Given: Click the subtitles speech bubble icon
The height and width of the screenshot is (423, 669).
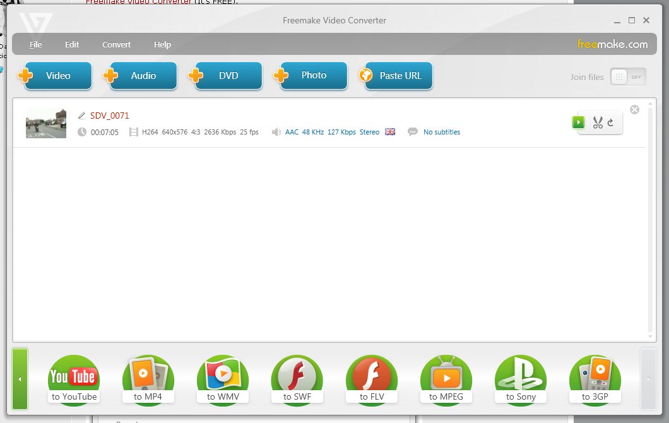Looking at the screenshot, I should (413, 132).
